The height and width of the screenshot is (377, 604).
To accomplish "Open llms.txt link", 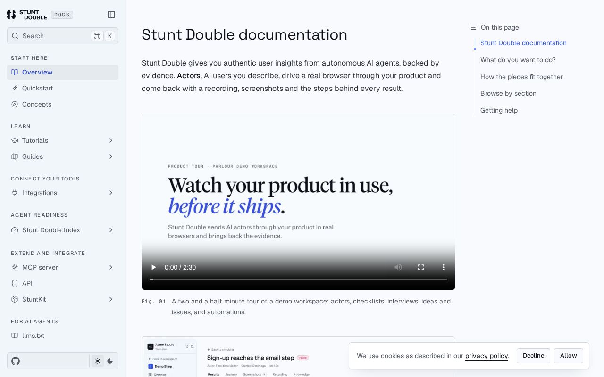I will point(63,336).
